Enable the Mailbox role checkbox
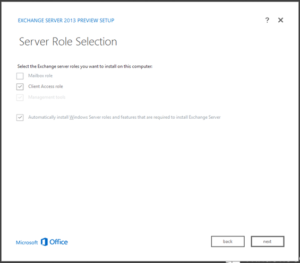Image resolution: width=300 pixels, height=263 pixels. tap(20, 76)
